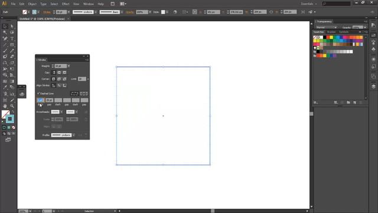
Task: Select the Blob Brush tool
Action: tap(5, 57)
